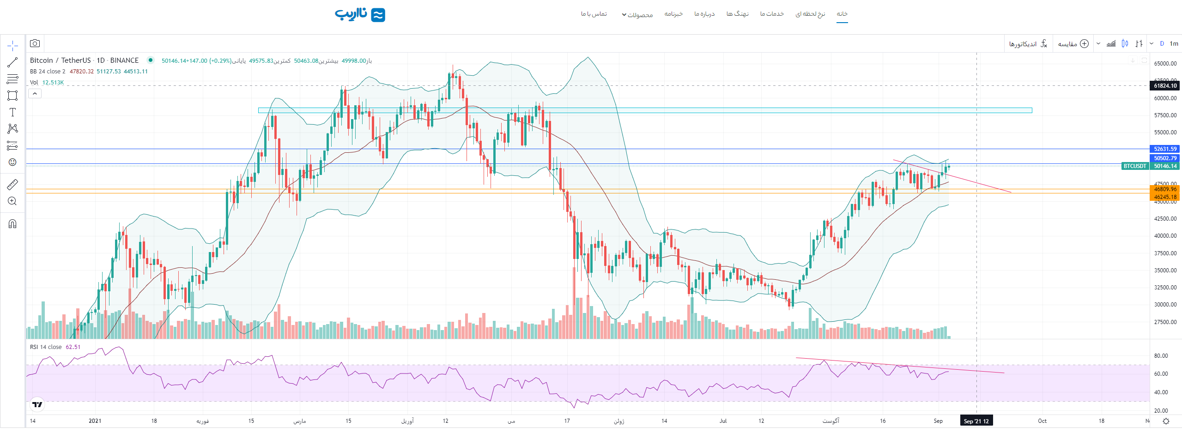Click the 52631.59 blue price label
This screenshot has width=1182, height=445.
pos(1164,149)
